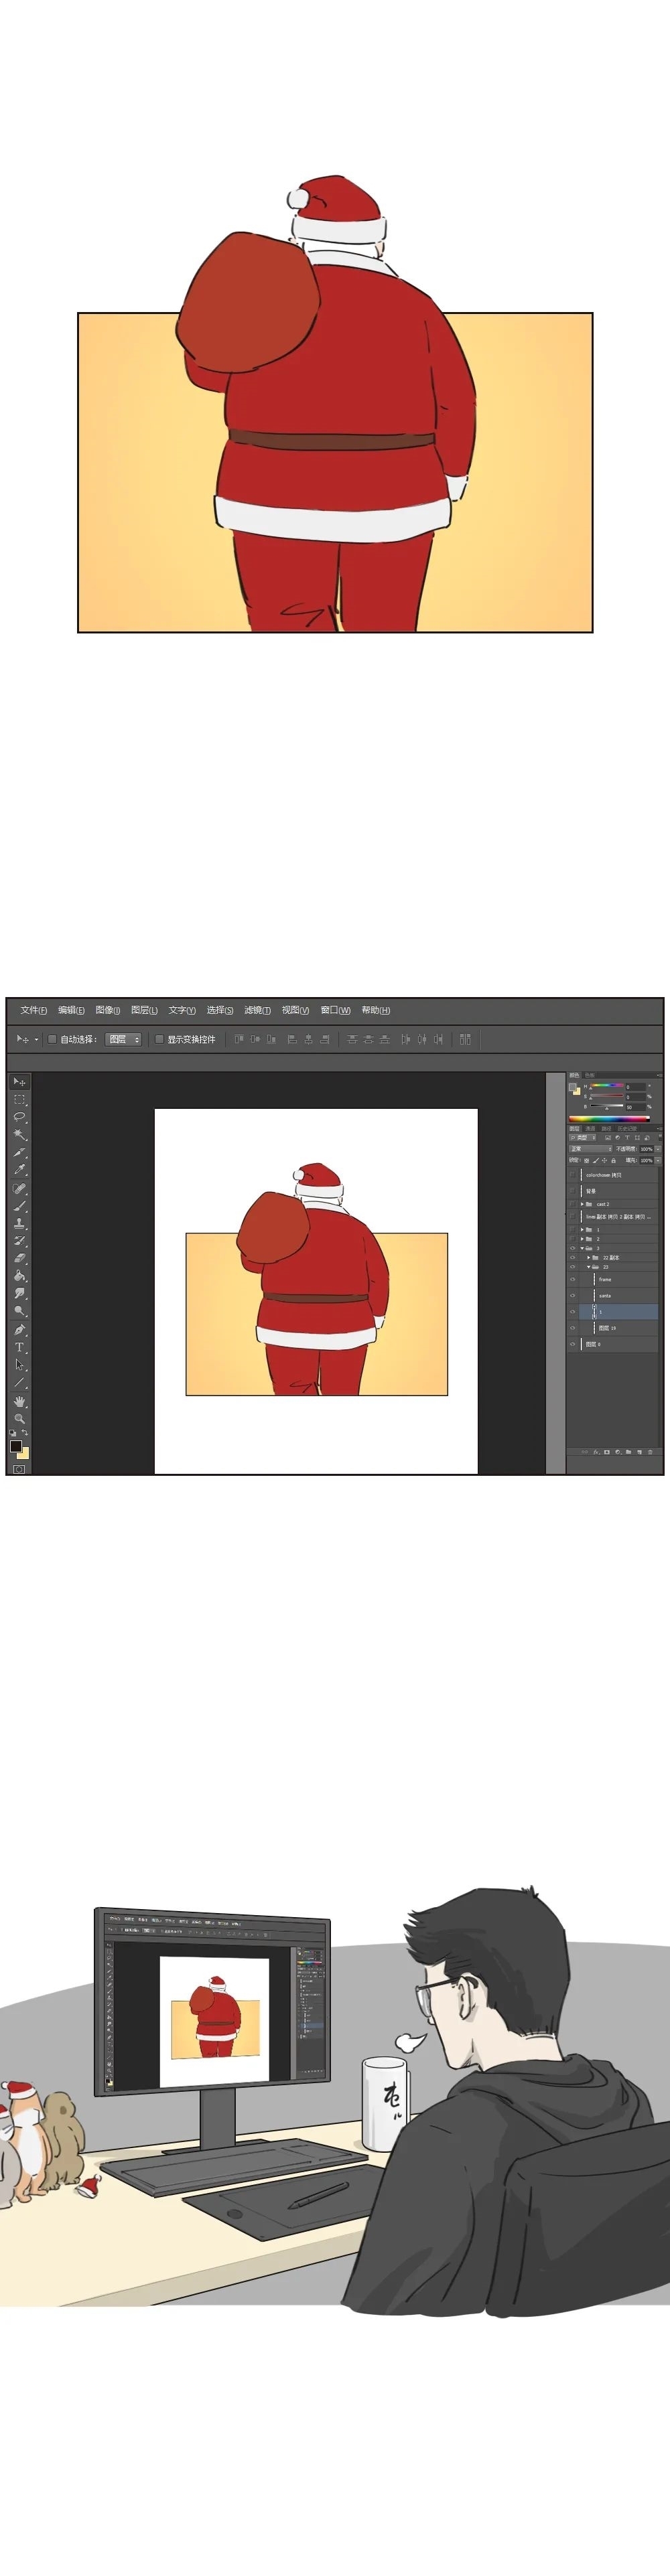Screen dimensions: 670x2576
Task: Click the lock all padlock icon
Action: (x=614, y=1161)
